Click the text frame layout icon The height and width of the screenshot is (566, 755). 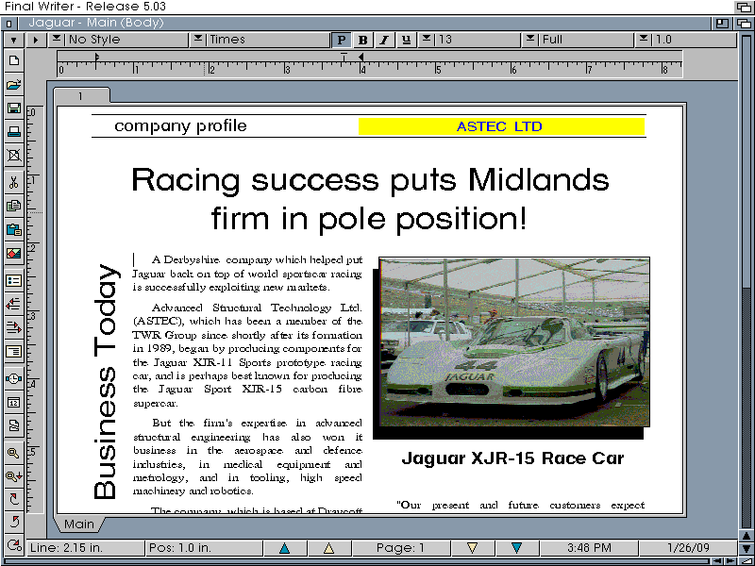click(13, 351)
